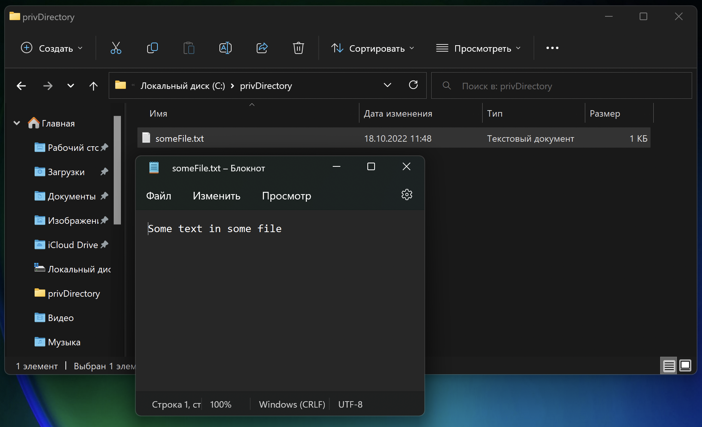Click the Share icon in toolbar
The width and height of the screenshot is (702, 427).
[262, 48]
